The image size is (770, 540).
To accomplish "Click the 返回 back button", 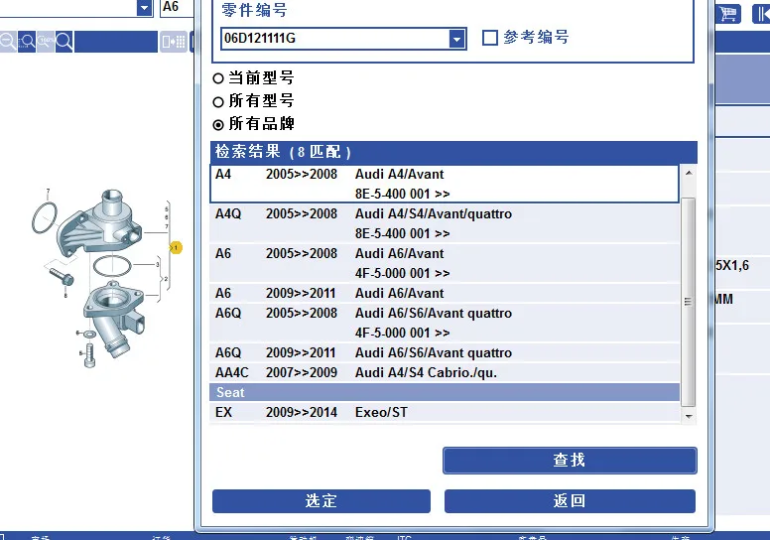I will (x=570, y=501).
